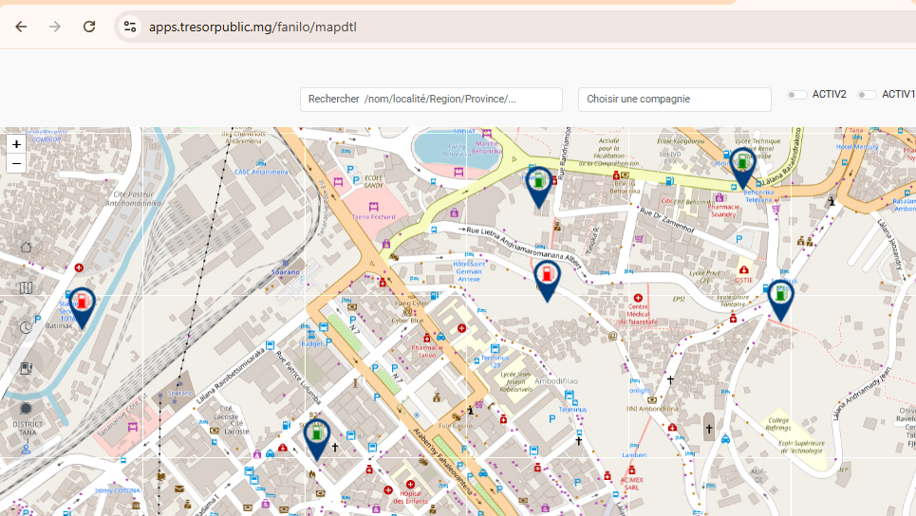Select red station marker below Rue Lietna Andriamaromanana
Viewport: 916px width, 516px height.
[547, 280]
